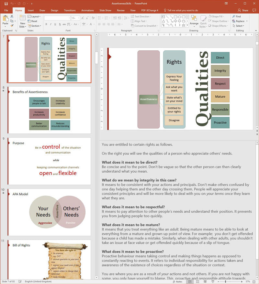Viewport: 259px width, 284px height.
Task: Expand the shapes gallery More arrow
Action: coord(187,25)
